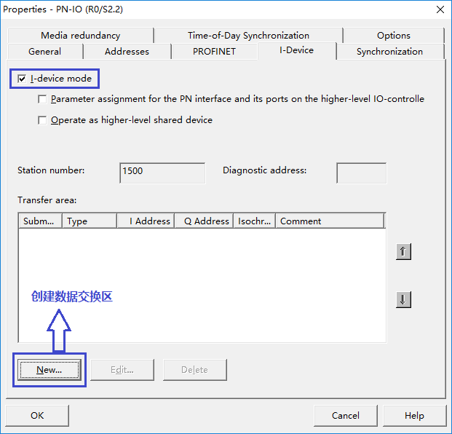
Task: Go to the Synchronization tab
Action: [x=389, y=52]
